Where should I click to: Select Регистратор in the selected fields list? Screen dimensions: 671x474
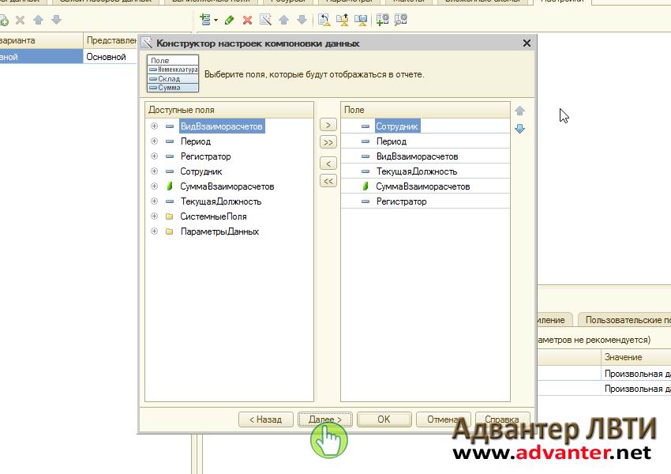tap(401, 201)
